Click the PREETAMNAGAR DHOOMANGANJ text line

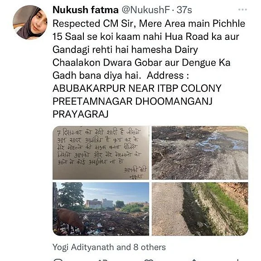pyautogui.click(x=132, y=101)
